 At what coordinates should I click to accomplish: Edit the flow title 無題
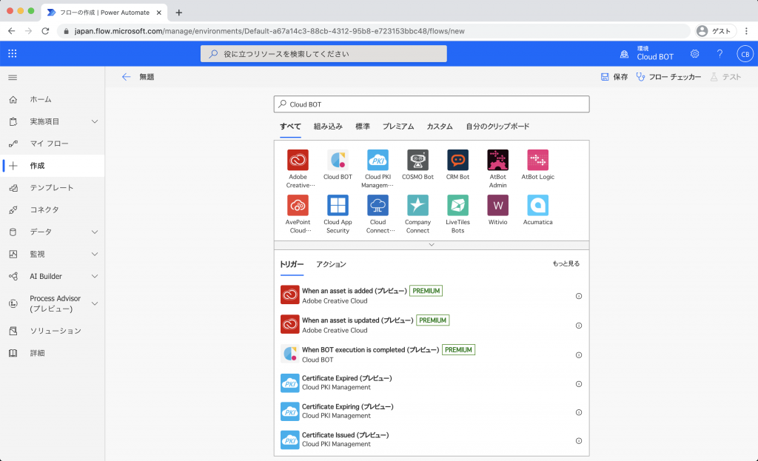147,77
